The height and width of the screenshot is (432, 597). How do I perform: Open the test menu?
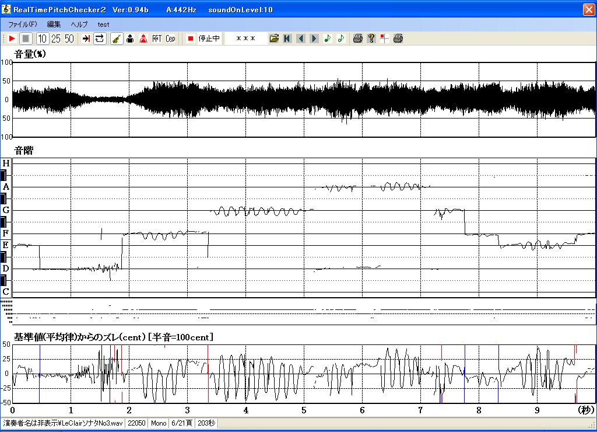pyautogui.click(x=103, y=25)
